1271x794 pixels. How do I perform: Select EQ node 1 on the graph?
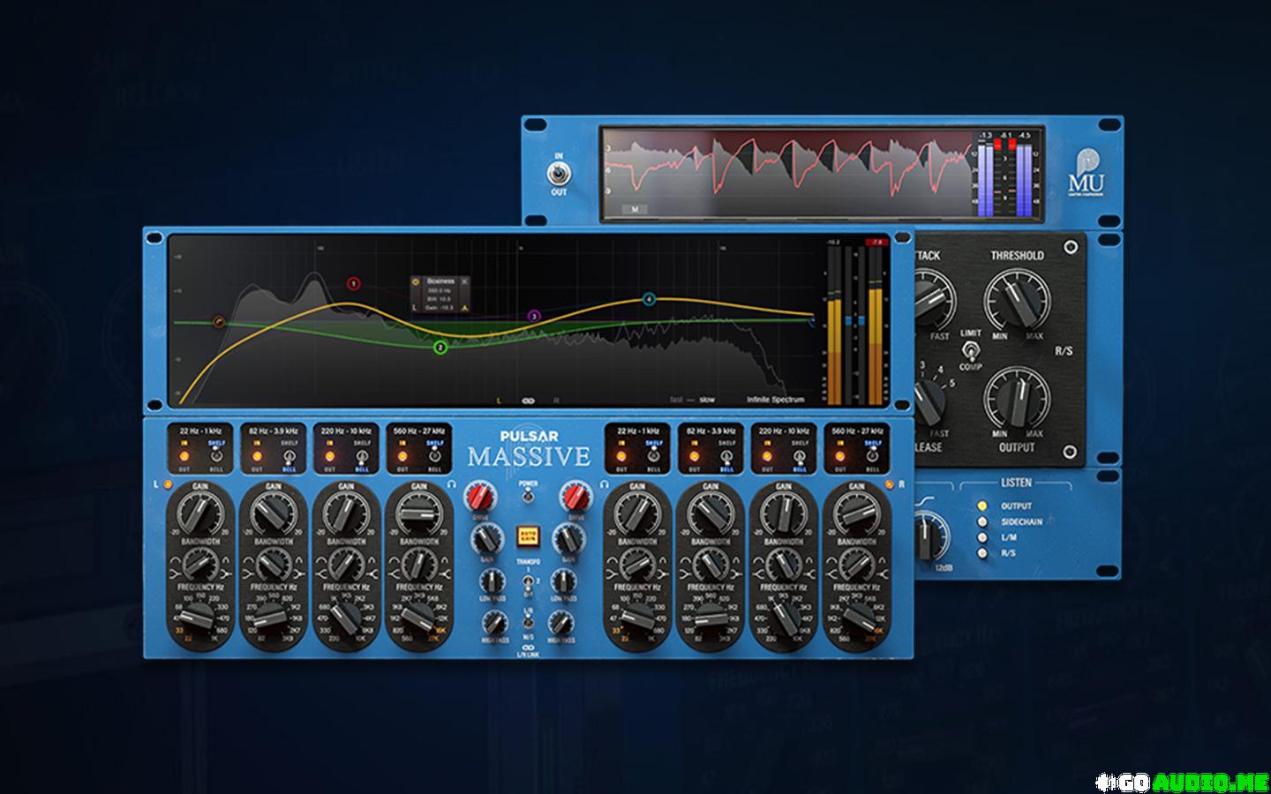[353, 284]
